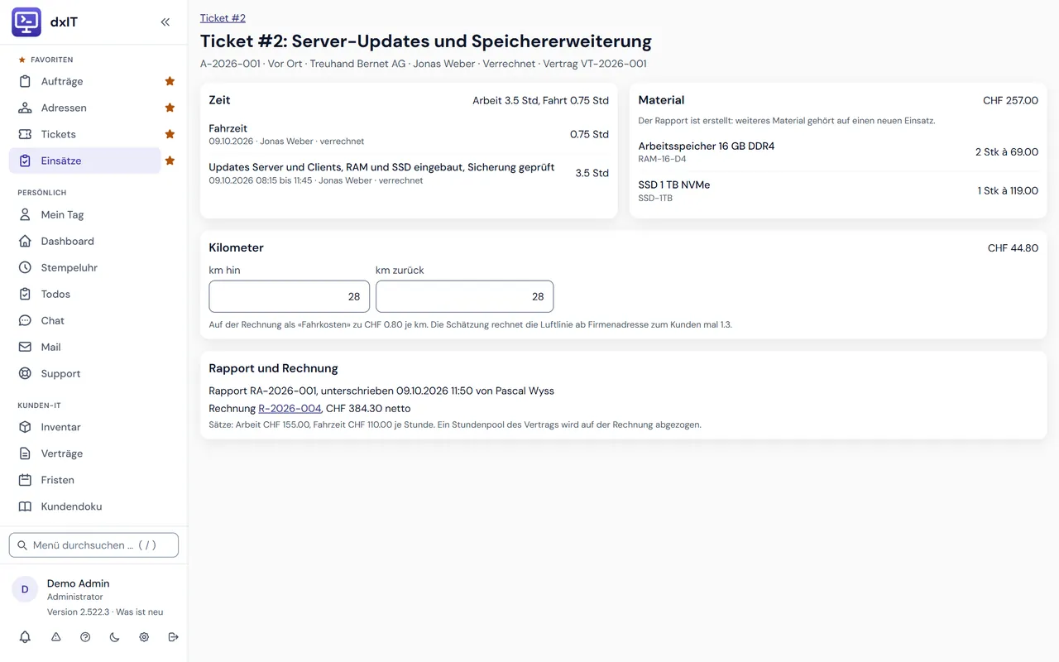Click the Stempeluhr clock icon

coord(25,267)
